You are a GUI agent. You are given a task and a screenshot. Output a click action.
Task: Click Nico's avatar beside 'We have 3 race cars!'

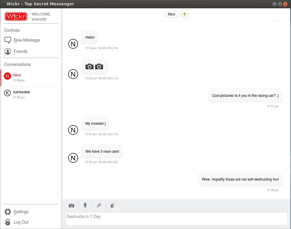tap(73, 158)
